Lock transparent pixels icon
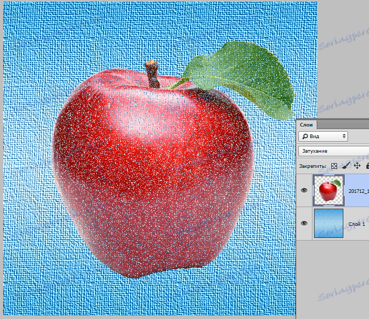 pyautogui.click(x=334, y=166)
